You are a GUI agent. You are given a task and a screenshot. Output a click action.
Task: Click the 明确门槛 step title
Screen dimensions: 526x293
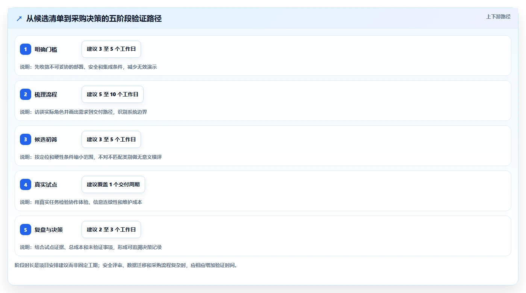click(x=46, y=49)
